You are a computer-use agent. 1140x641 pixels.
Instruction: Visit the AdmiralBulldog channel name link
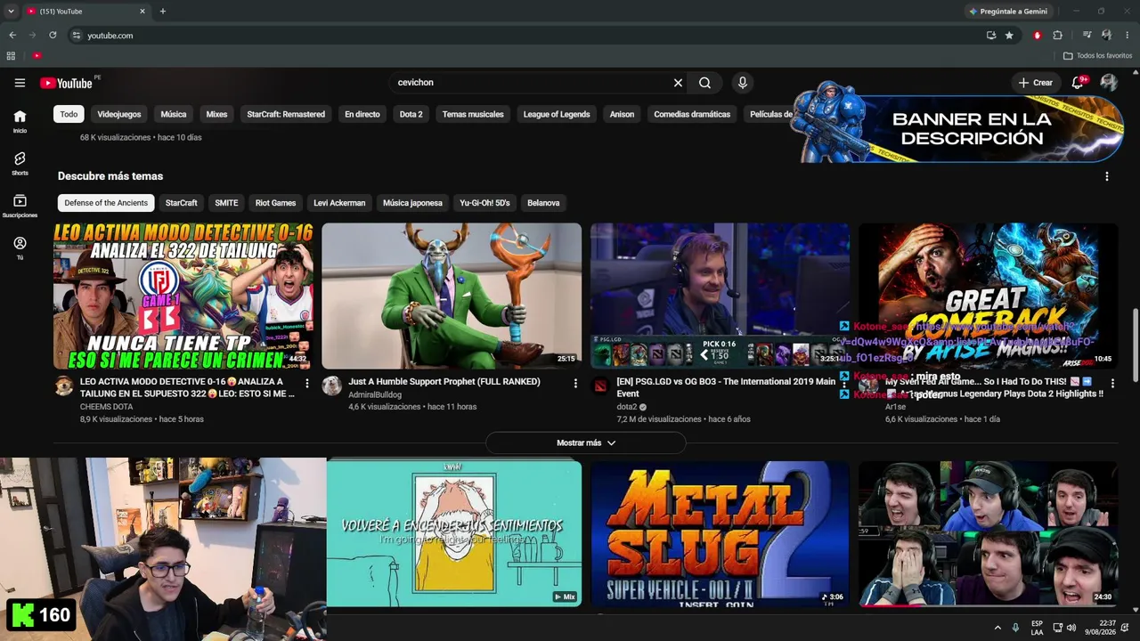(375, 394)
